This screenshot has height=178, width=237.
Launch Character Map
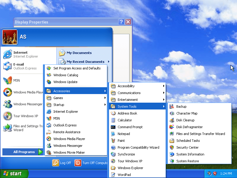point(199,113)
